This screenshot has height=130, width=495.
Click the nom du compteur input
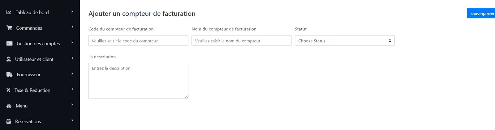click(x=241, y=41)
